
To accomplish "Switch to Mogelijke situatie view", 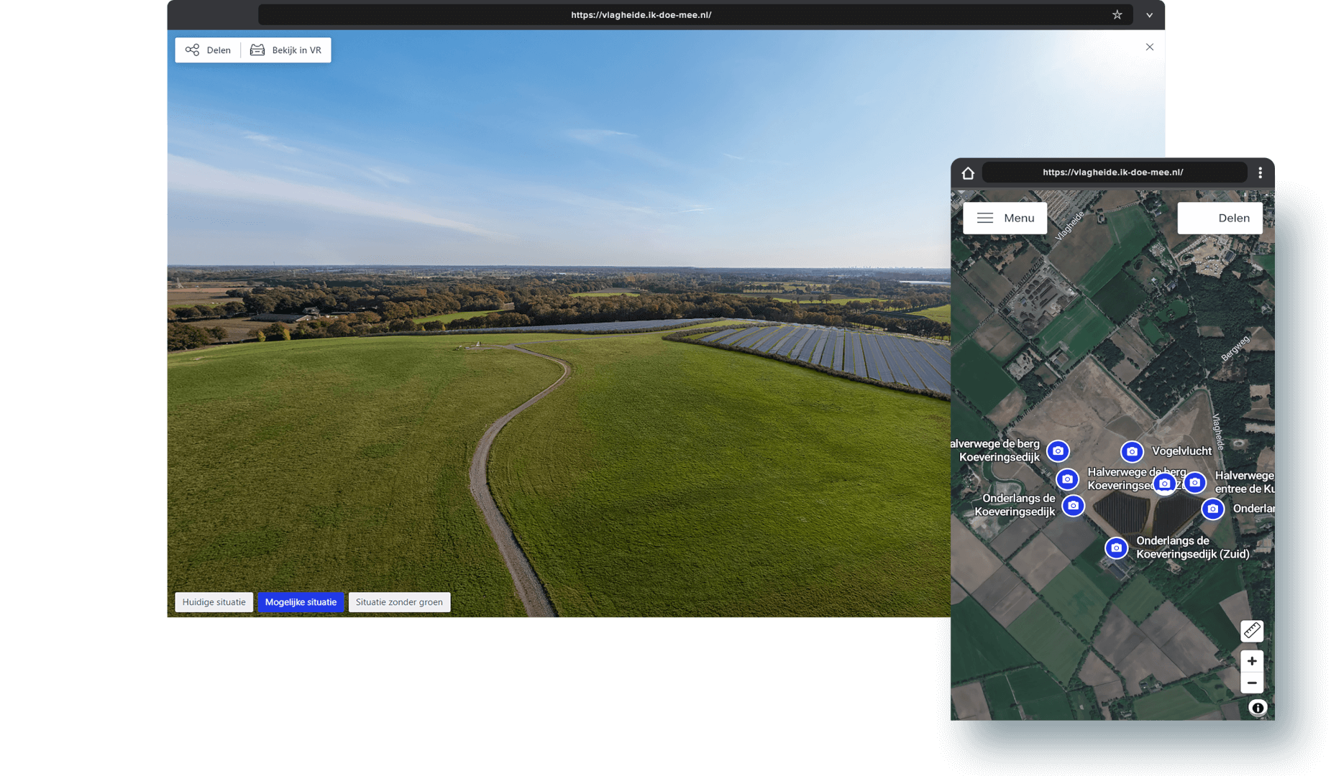I will point(301,602).
